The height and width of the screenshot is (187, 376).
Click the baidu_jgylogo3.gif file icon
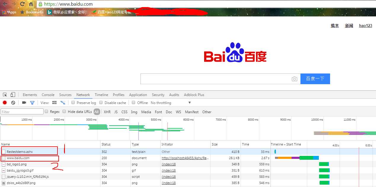point(4,170)
